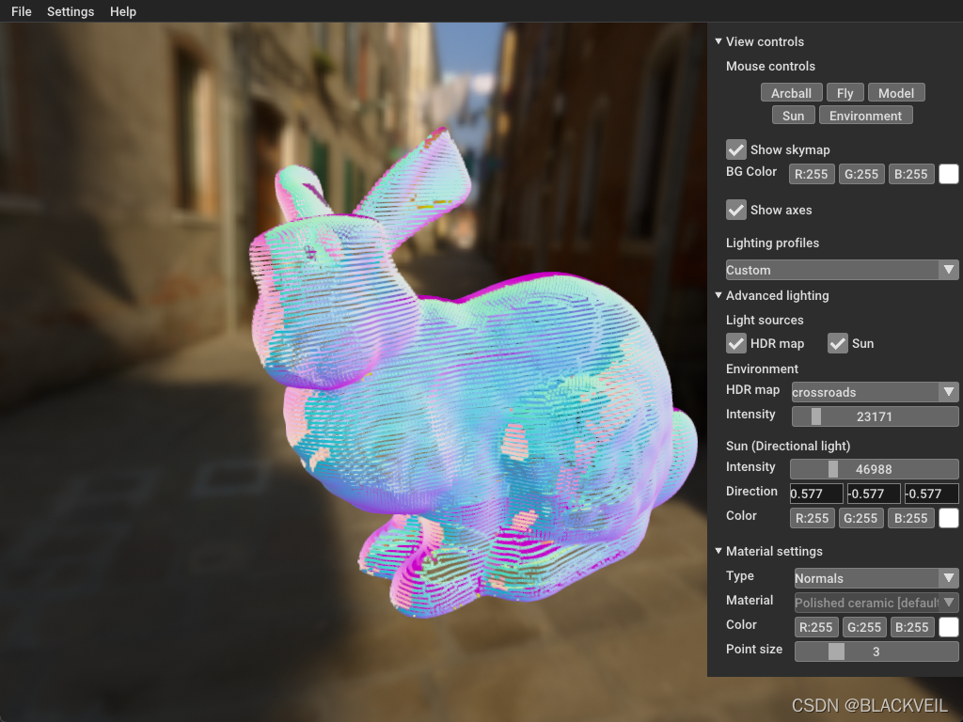Uncheck the Show axes option
Viewport: 963px width, 722px height.
(x=735, y=210)
